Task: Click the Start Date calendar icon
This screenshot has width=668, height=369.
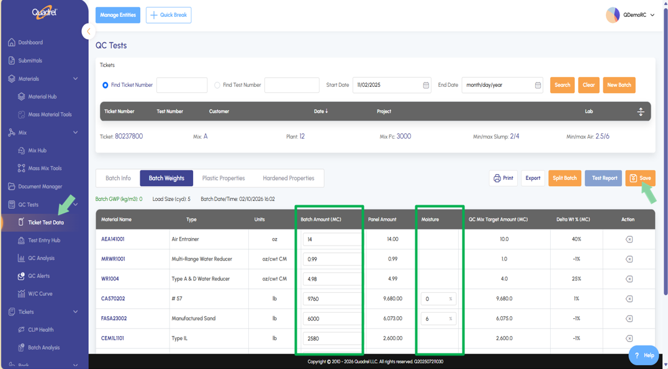Action: tap(426, 85)
